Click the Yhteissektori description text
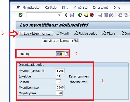Viewport: 130px width, 102px height. point(78,82)
